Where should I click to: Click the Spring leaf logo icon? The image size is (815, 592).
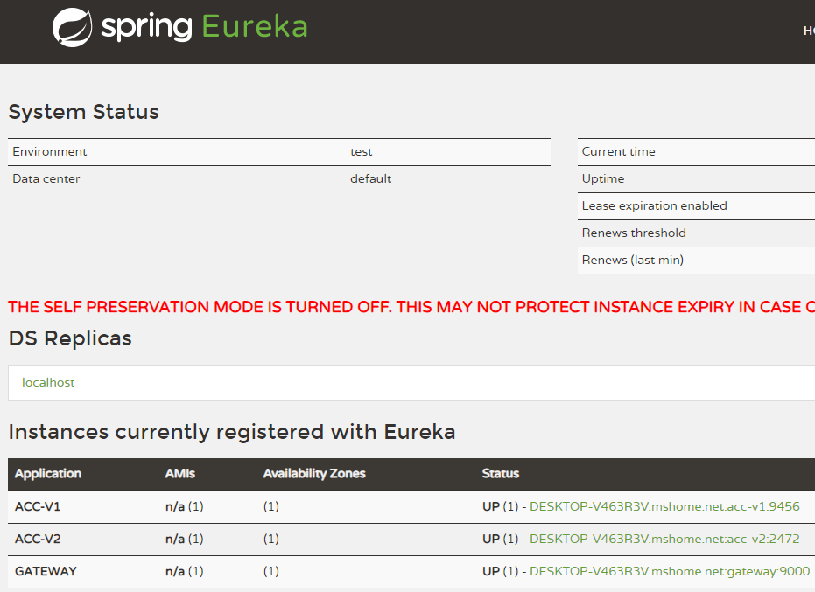(x=72, y=26)
